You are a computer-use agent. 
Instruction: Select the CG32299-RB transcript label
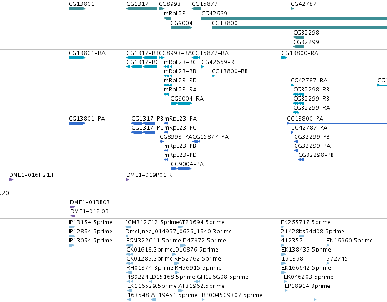[x=311, y=99]
